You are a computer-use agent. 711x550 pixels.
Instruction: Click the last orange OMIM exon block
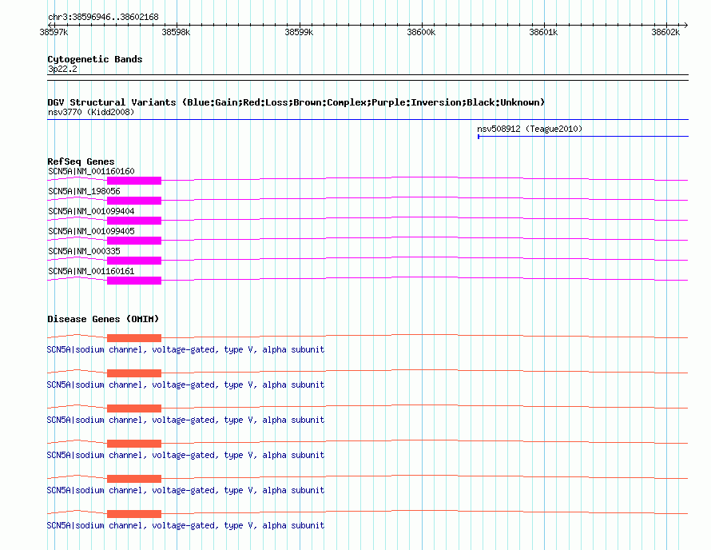[134, 514]
